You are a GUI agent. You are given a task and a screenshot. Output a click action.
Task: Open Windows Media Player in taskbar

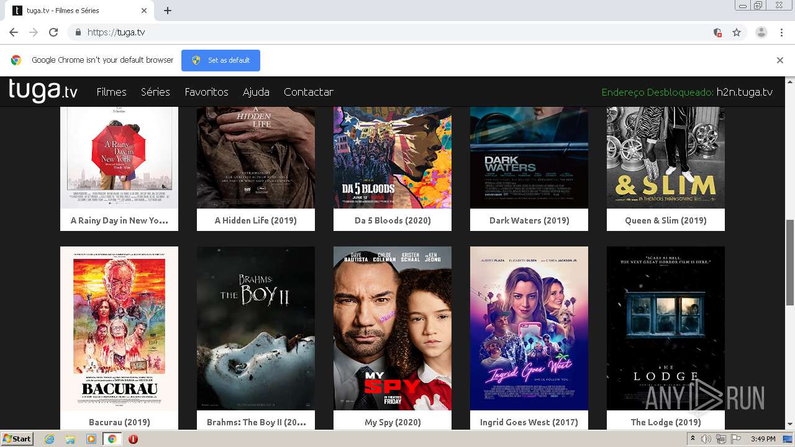[x=91, y=439]
